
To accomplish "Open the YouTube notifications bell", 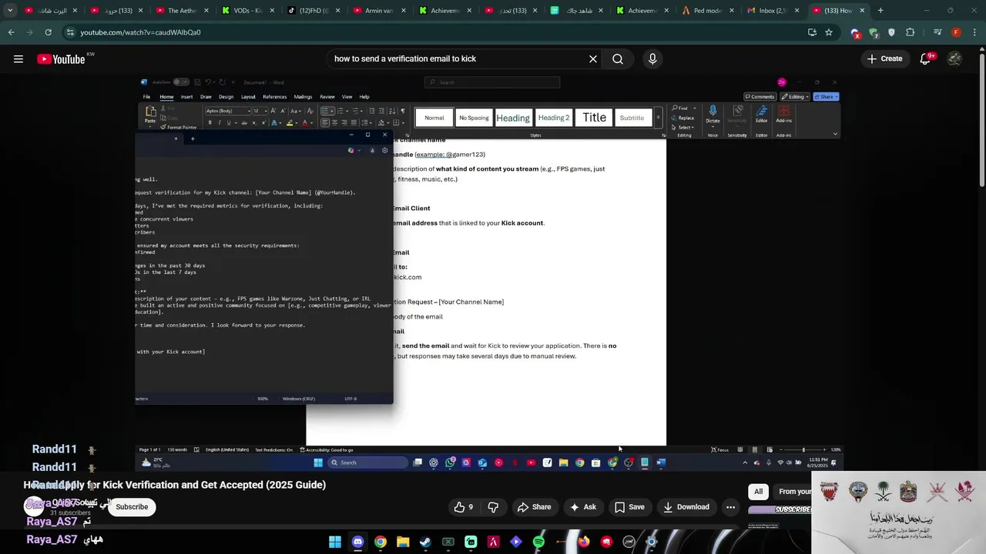I will pyautogui.click(x=925, y=58).
